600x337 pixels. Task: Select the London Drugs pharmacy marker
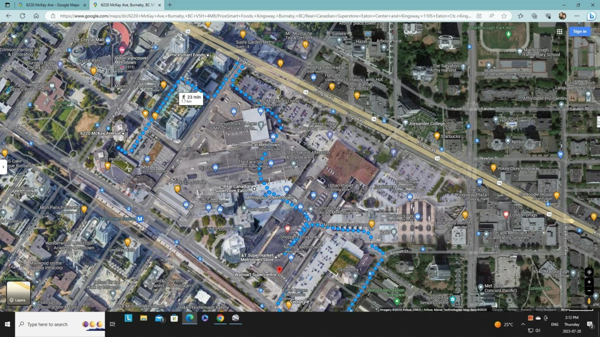[x=506, y=215]
